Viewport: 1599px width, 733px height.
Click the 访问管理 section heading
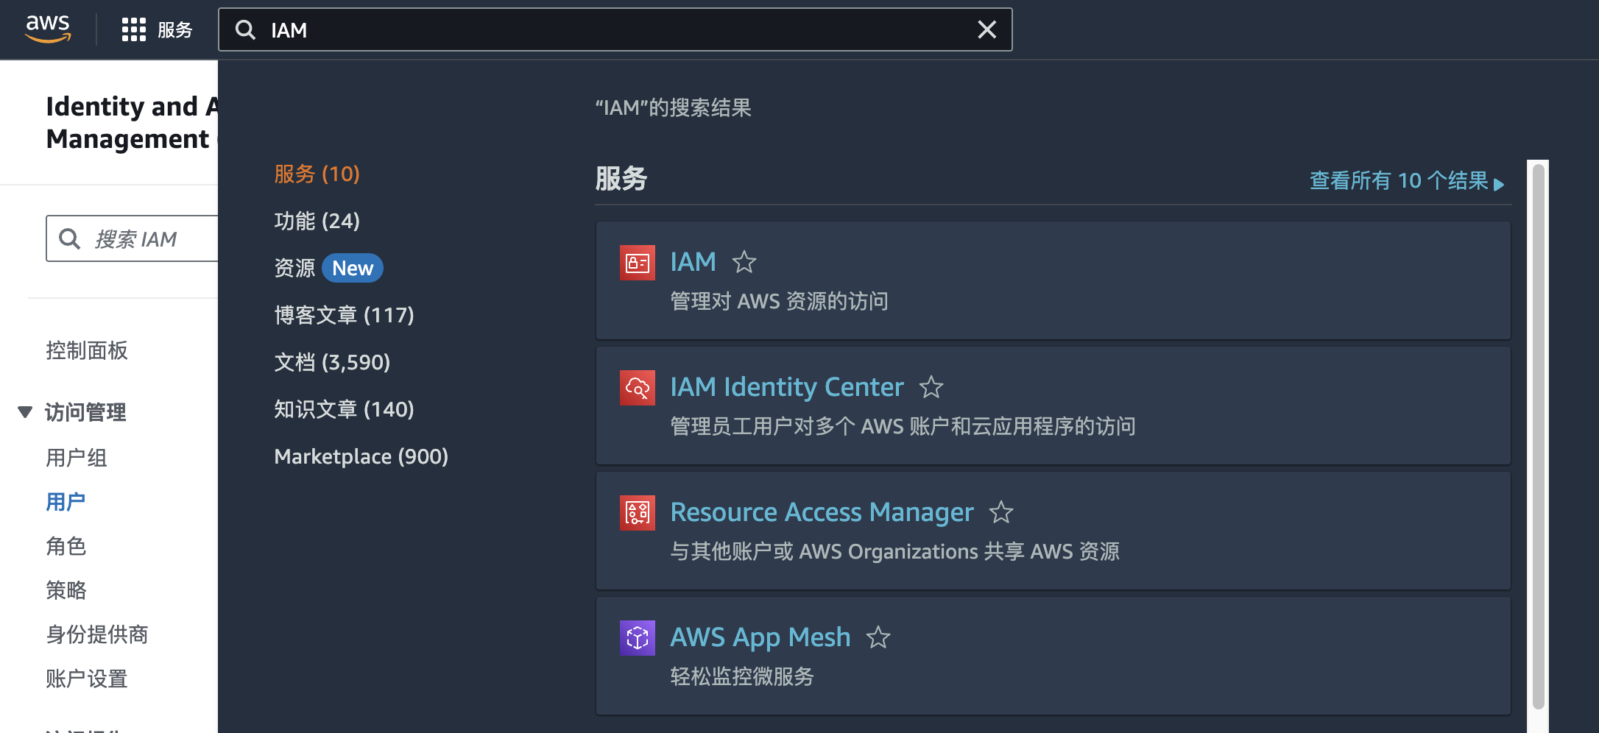coord(85,412)
